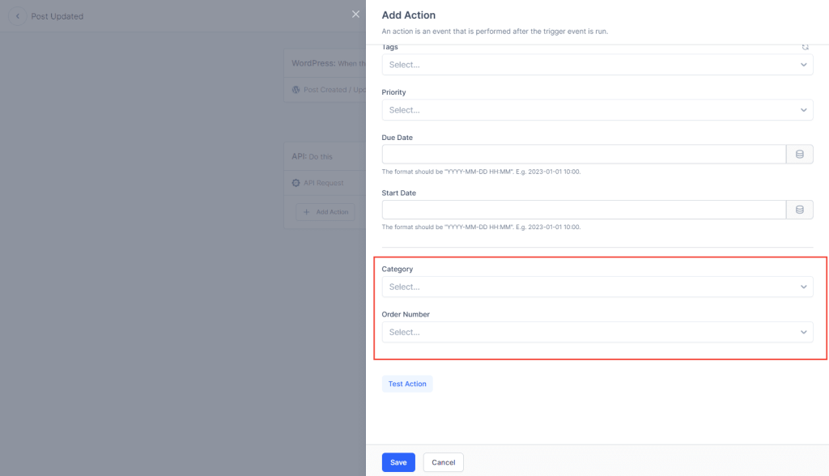Click into the Start Date text field
Image resolution: width=829 pixels, height=476 pixels.
coord(583,210)
